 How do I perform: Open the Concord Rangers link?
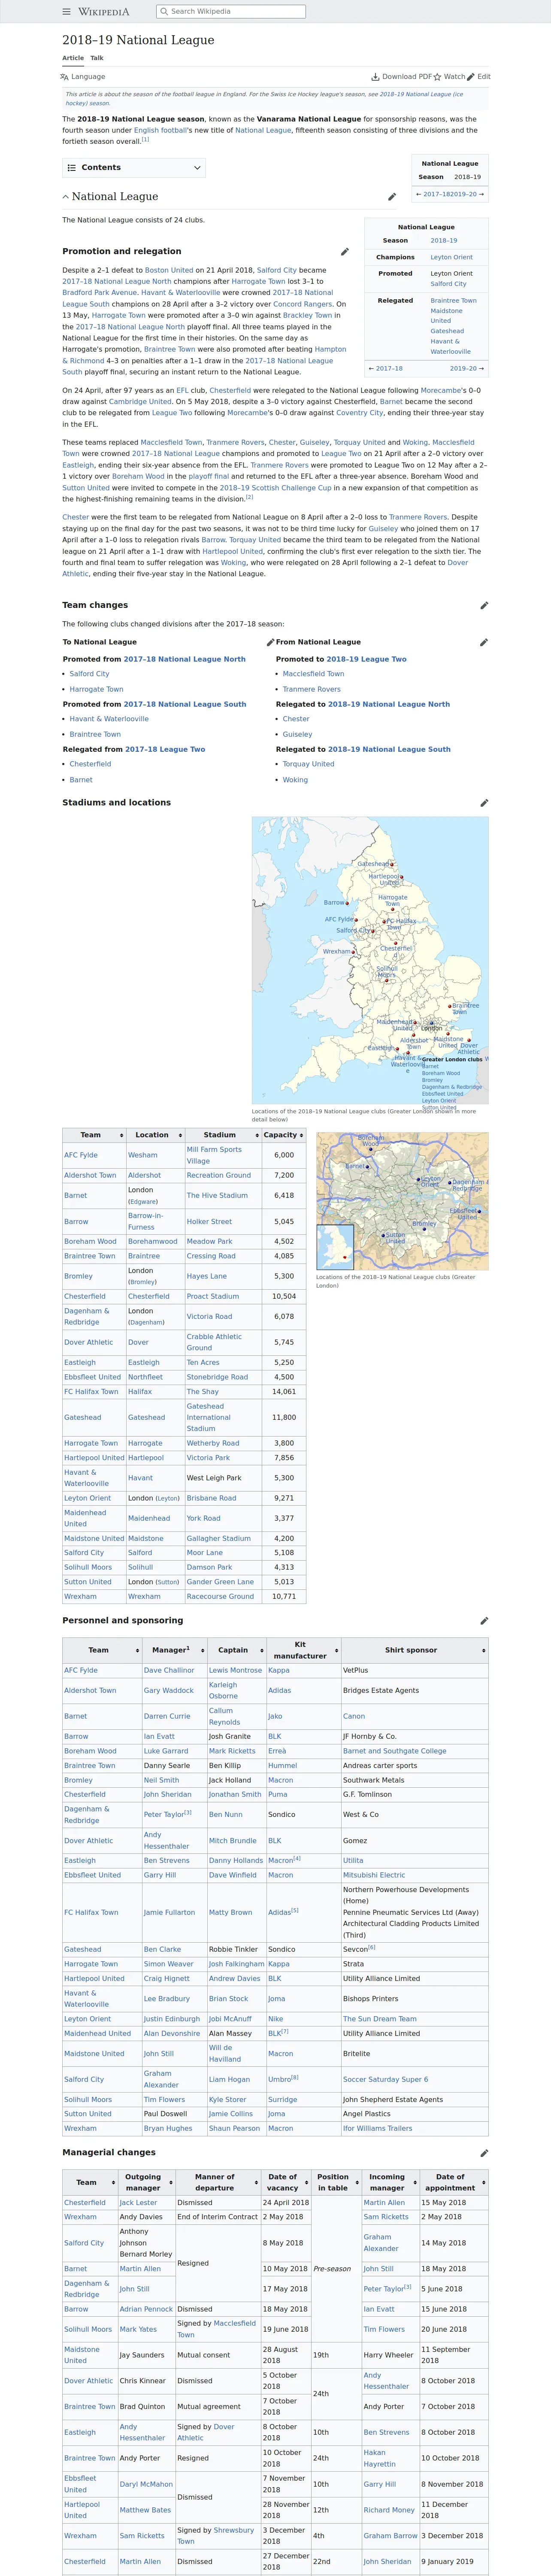[x=303, y=304]
